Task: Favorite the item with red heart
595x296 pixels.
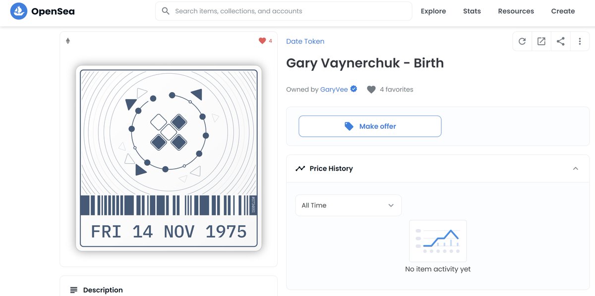Action: [262, 41]
